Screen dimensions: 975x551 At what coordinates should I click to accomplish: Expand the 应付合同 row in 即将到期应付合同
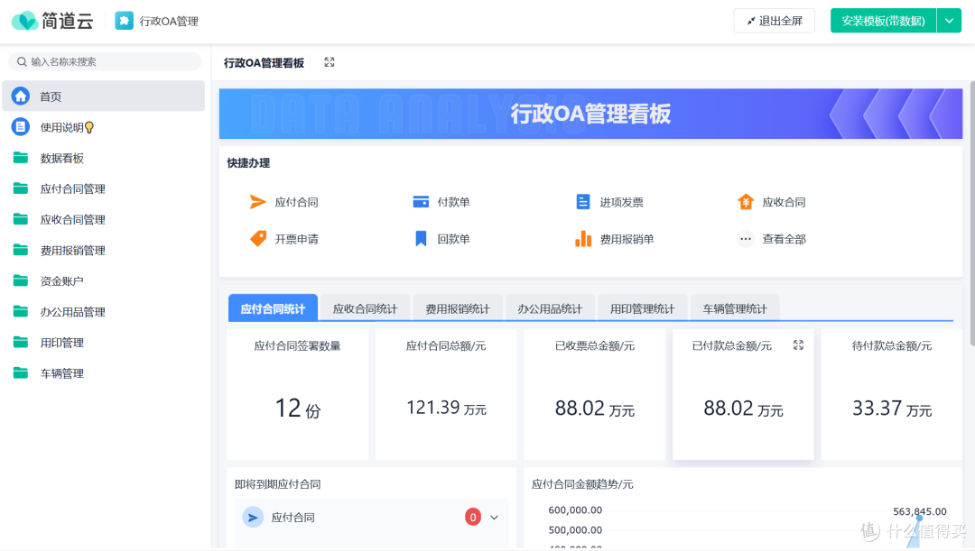pyautogui.click(x=494, y=517)
